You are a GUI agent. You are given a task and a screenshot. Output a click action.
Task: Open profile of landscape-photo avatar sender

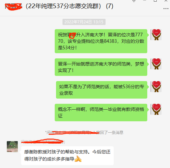pos(12,147)
